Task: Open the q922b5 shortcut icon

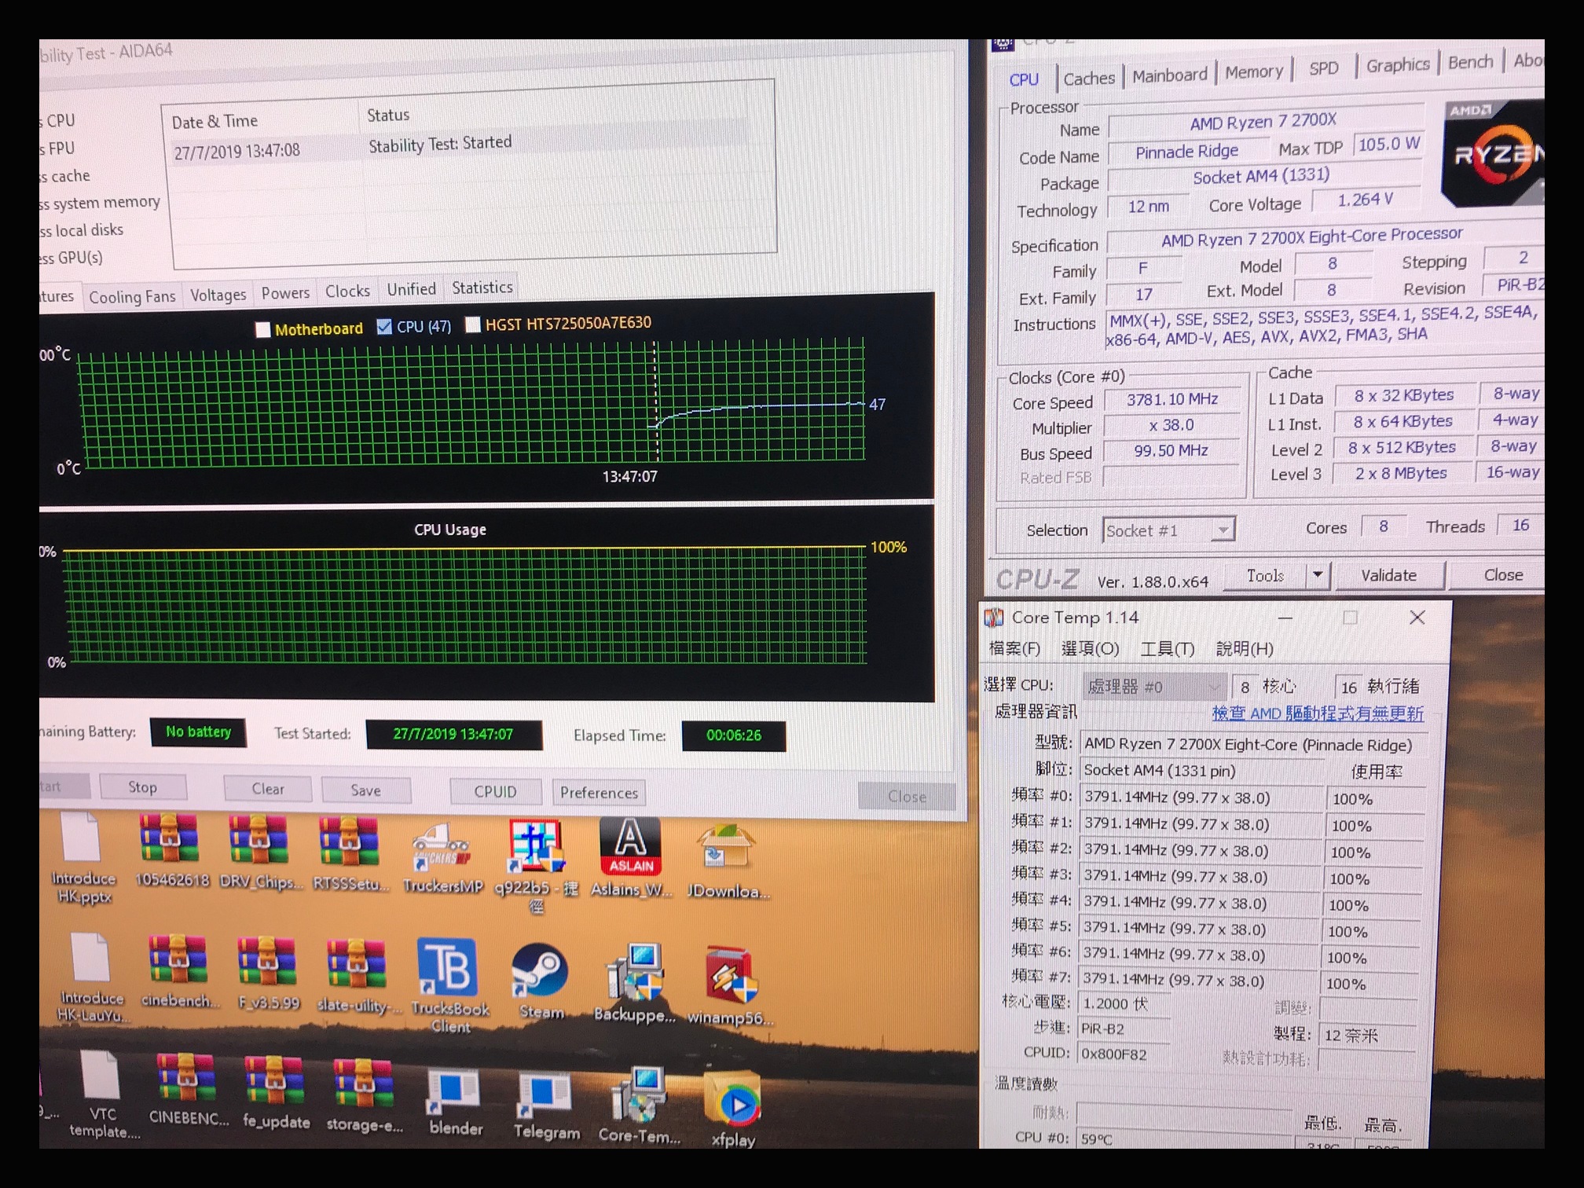Action: (536, 864)
